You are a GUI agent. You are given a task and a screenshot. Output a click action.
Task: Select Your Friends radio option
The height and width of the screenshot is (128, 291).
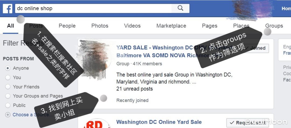click(x=8, y=87)
